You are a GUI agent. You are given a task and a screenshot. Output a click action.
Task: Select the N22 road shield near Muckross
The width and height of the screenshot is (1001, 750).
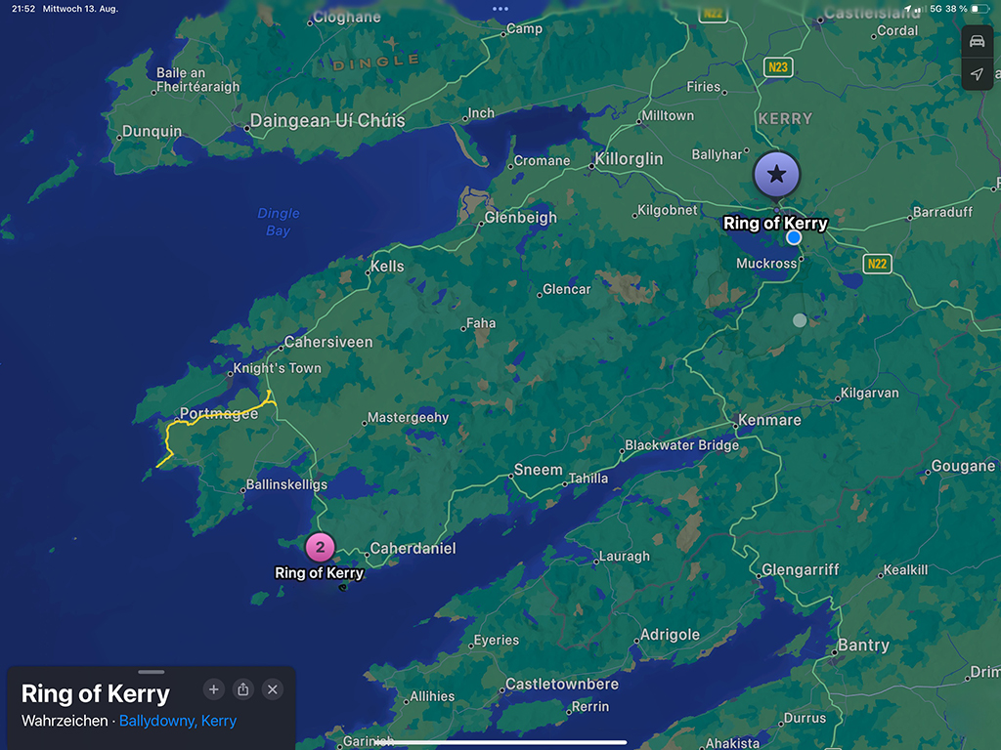coord(877,264)
